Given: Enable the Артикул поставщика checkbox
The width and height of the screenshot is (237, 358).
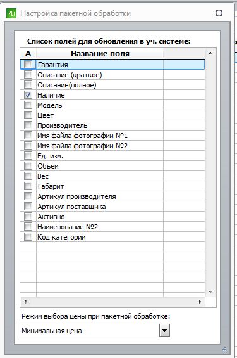Looking at the screenshot, I should pyautogui.click(x=28, y=207).
